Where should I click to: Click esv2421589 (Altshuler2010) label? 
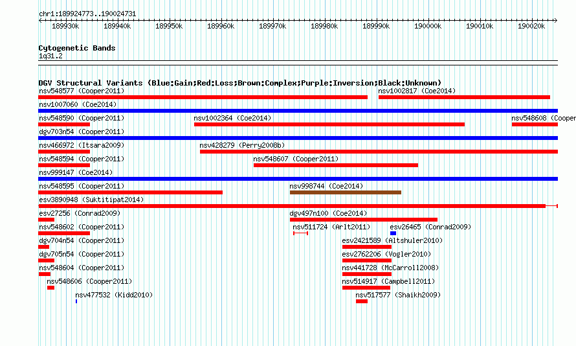click(392, 240)
